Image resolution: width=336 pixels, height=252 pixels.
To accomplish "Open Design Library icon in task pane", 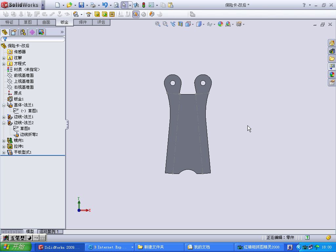I will pos(332,51).
